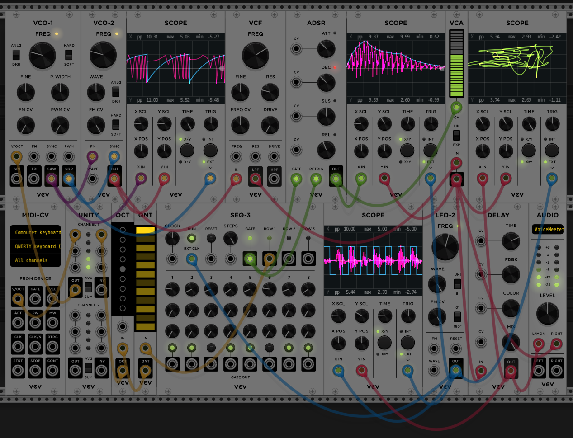Click the DELAY TIME knob
The height and width of the screenshot is (438, 573).
pyautogui.click(x=511, y=241)
